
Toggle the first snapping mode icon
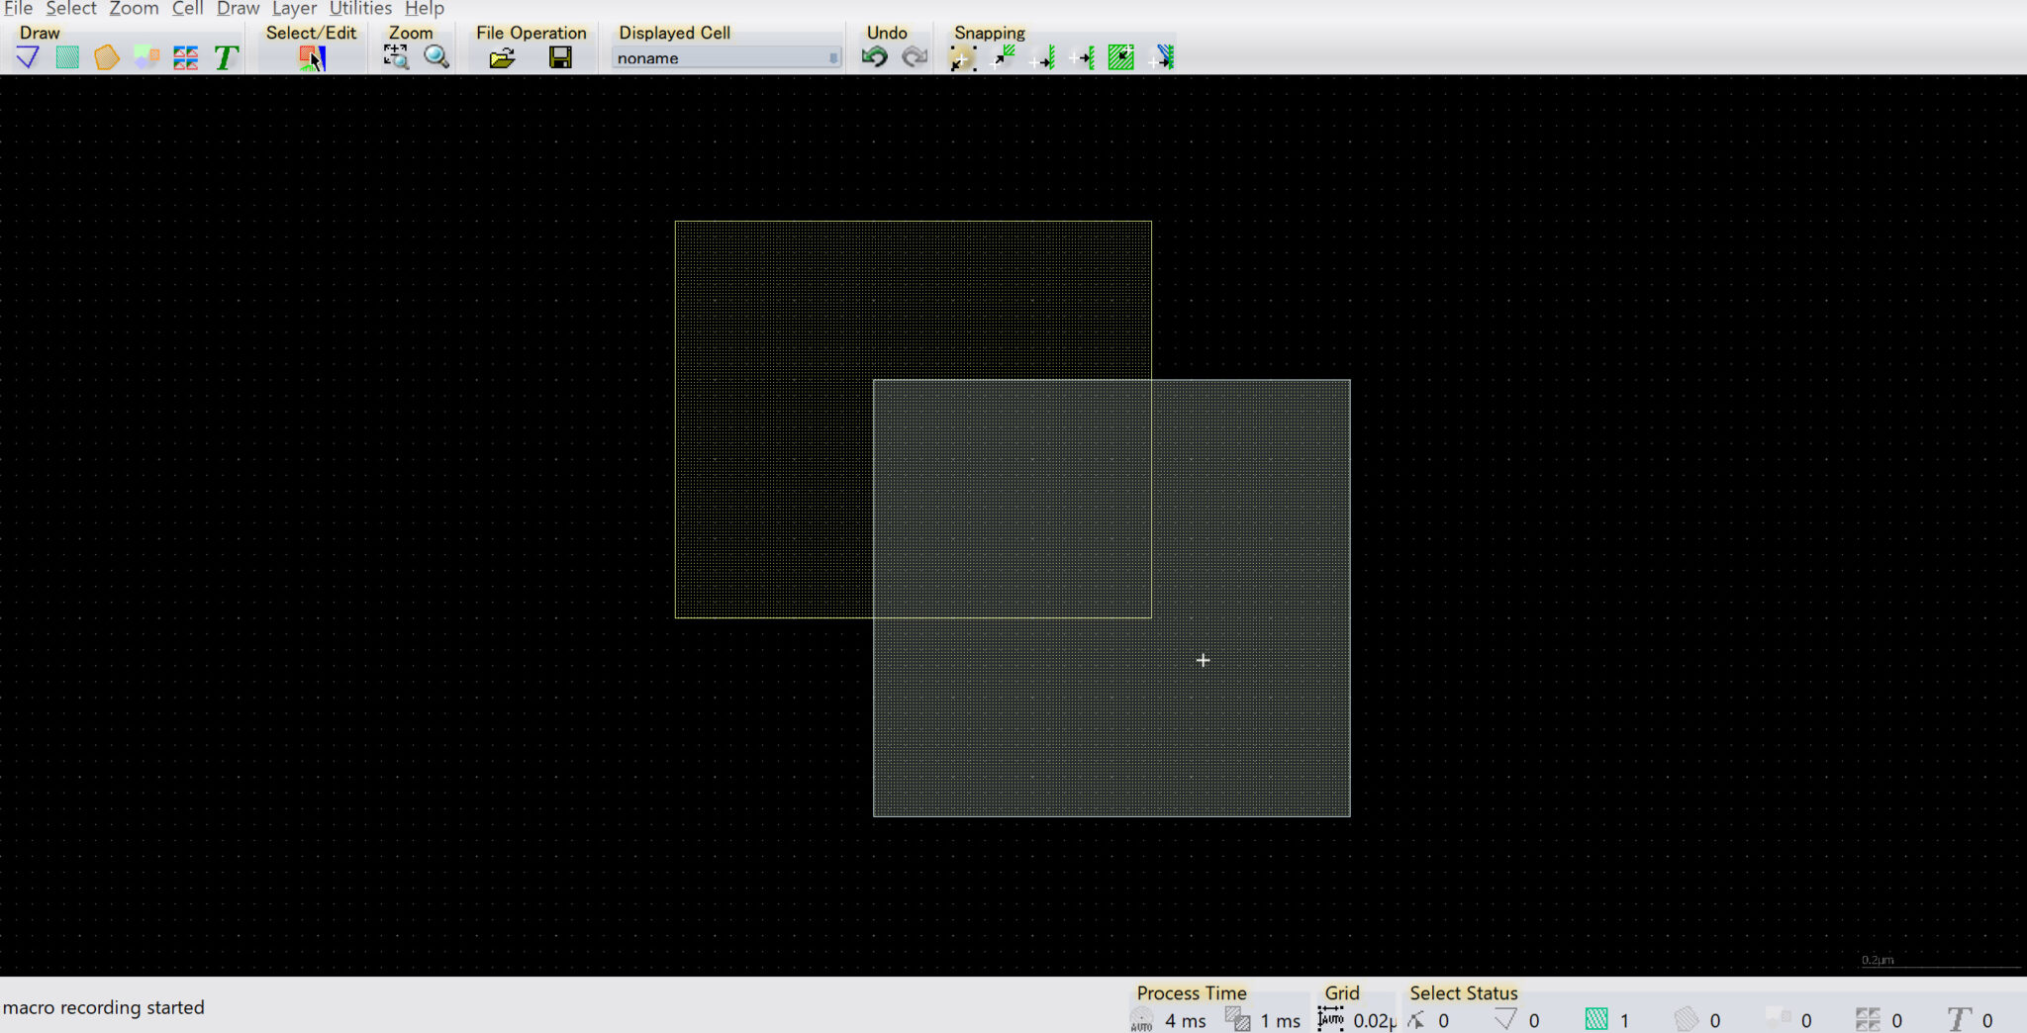pos(962,58)
